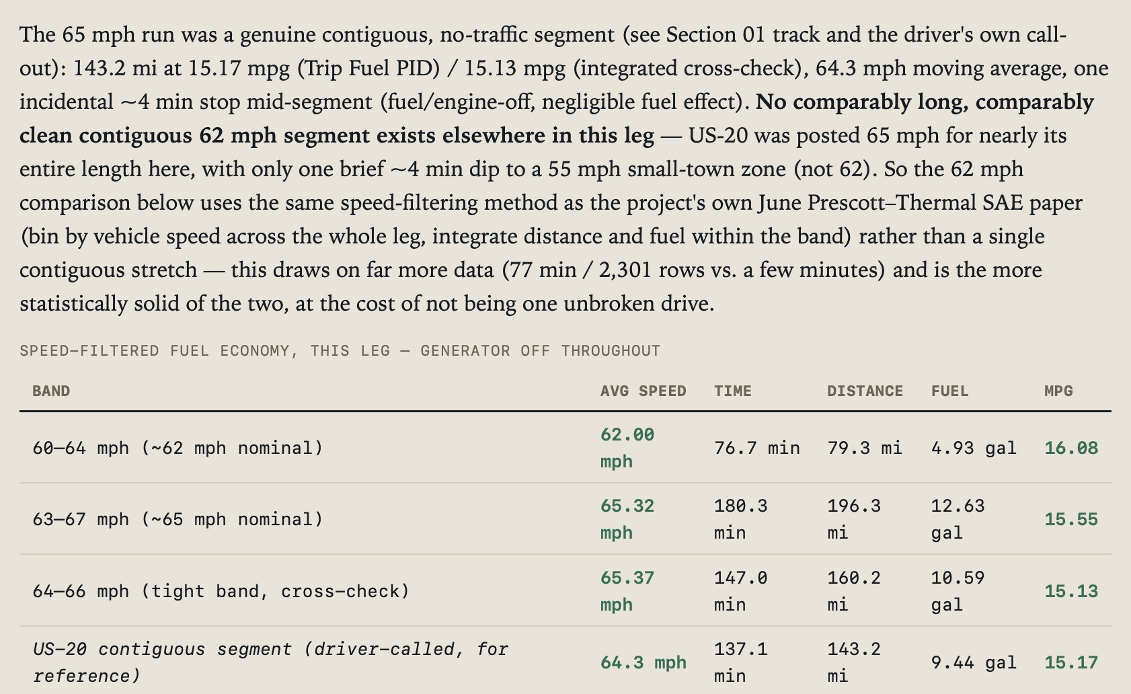The image size is (1131, 694).
Task: Select the 63–67 mph band row label
Action: 178,519
